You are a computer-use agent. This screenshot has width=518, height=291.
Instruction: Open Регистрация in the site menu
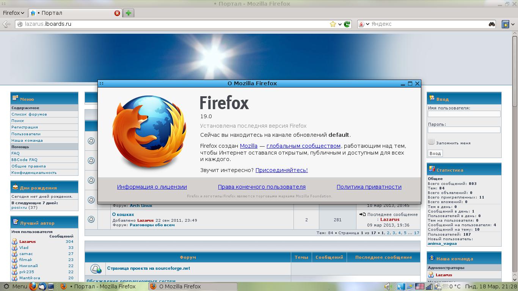[x=25, y=127]
